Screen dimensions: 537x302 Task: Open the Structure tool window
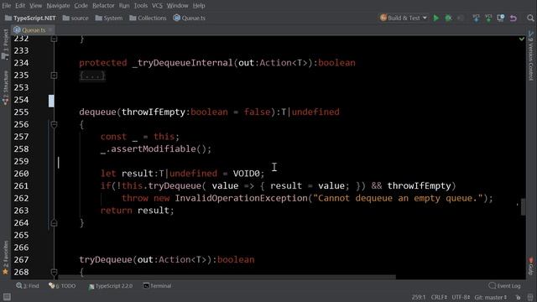click(x=5, y=87)
